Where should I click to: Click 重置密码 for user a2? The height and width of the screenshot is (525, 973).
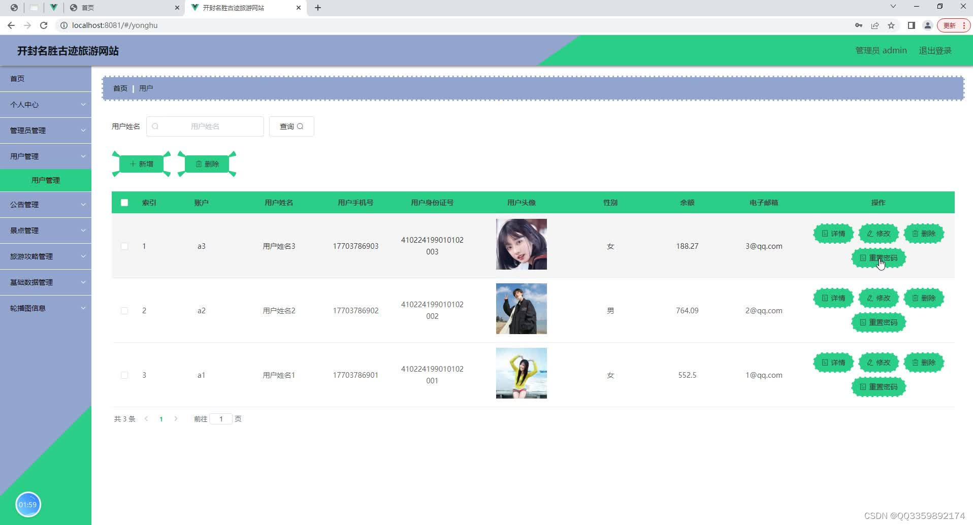879,322
